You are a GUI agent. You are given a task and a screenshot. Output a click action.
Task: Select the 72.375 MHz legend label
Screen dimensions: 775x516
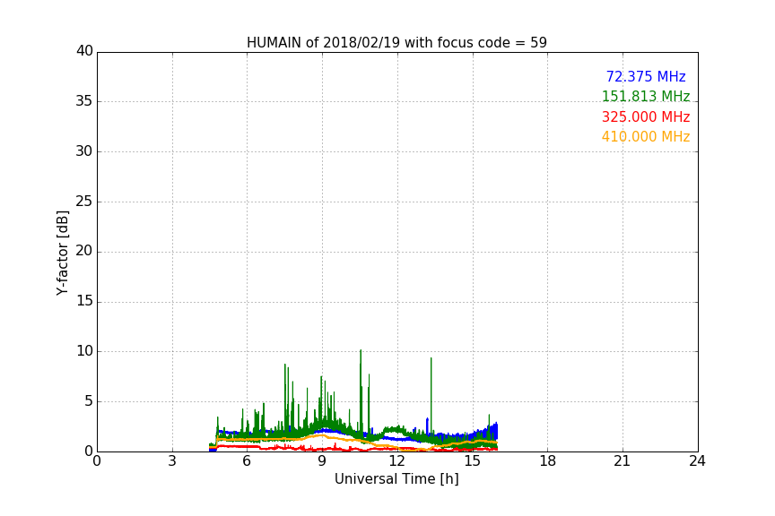pyautogui.click(x=646, y=76)
